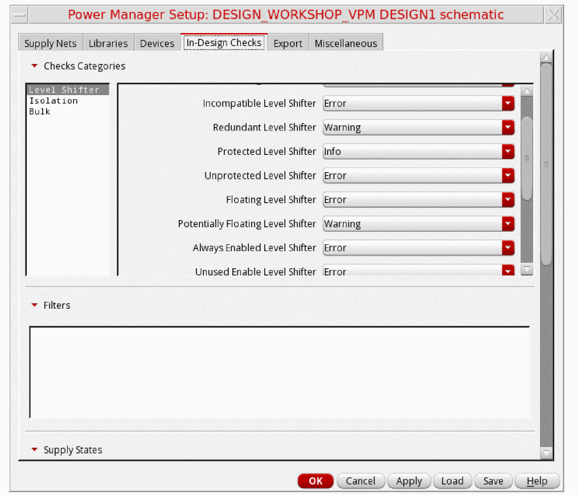Viewport: 577px width, 495px height.
Task: Open Always Enabled Level Shifter dropdown
Action: point(419,248)
